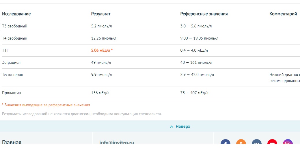Click the Т4 свободный result value
The image size is (300, 166).
[x=104, y=38]
